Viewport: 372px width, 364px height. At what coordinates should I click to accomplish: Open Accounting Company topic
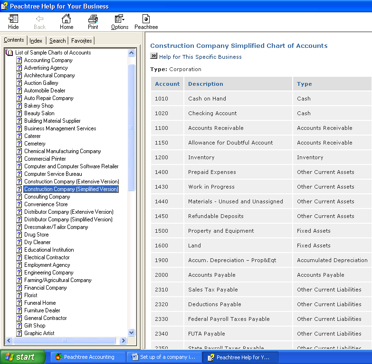[48, 60]
